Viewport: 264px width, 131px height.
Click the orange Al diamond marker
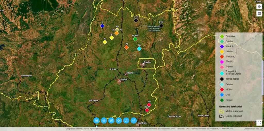[x=127, y=47]
